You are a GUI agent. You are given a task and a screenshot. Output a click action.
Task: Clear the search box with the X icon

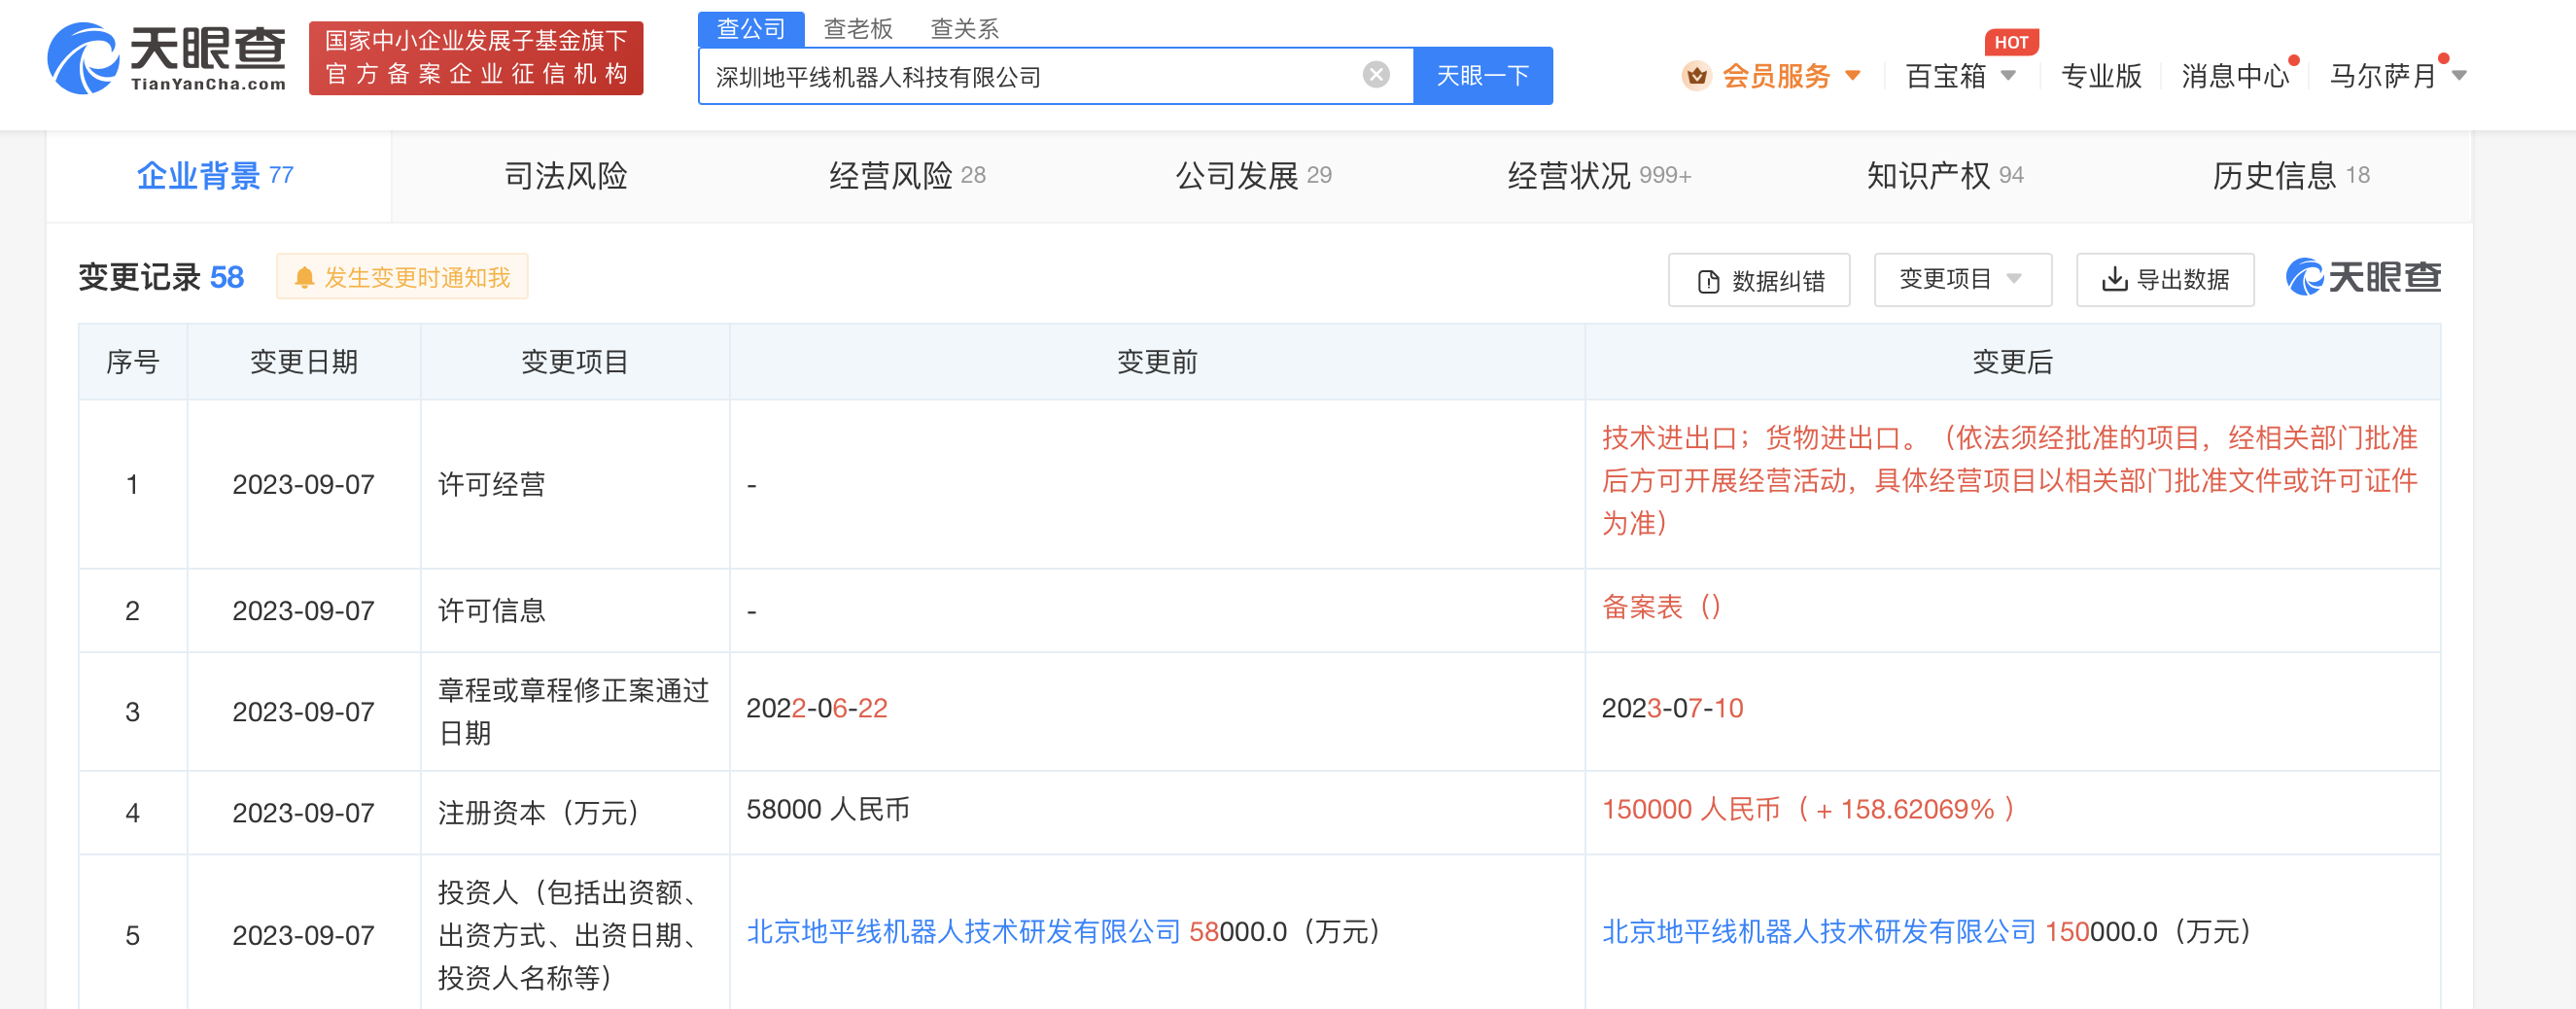click(x=1376, y=75)
